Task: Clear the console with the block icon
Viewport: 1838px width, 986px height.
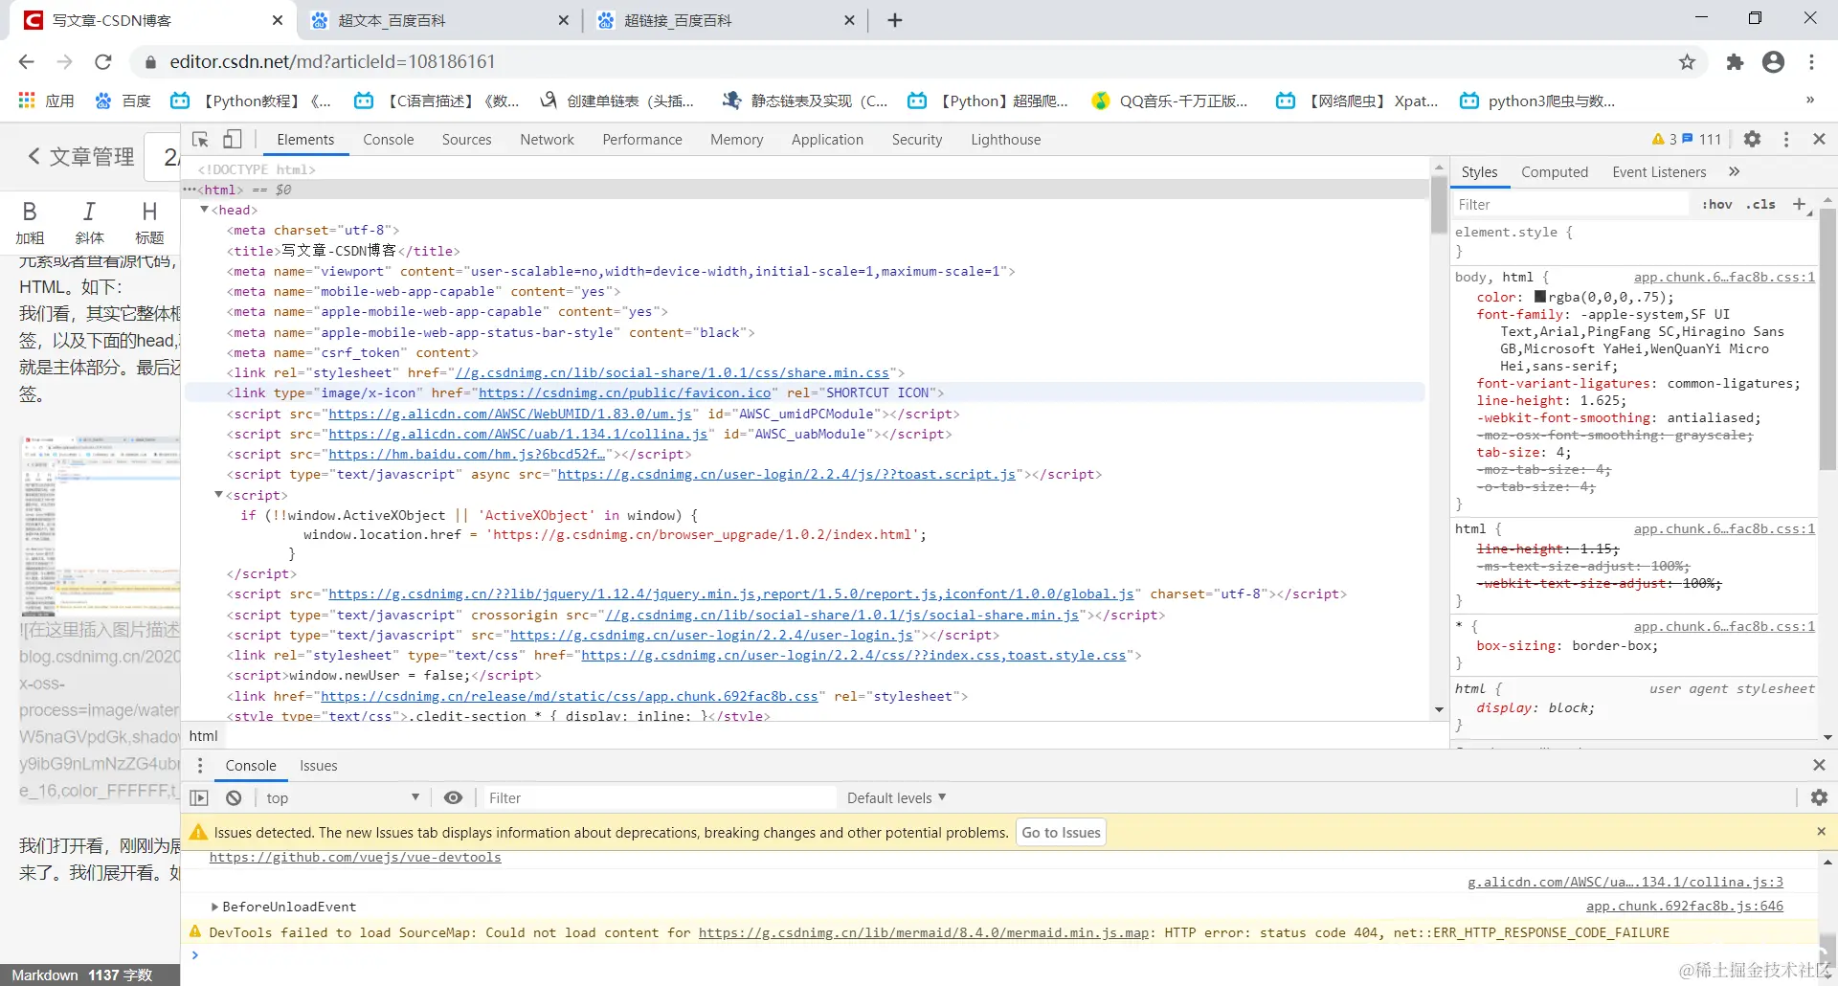Action: (234, 797)
